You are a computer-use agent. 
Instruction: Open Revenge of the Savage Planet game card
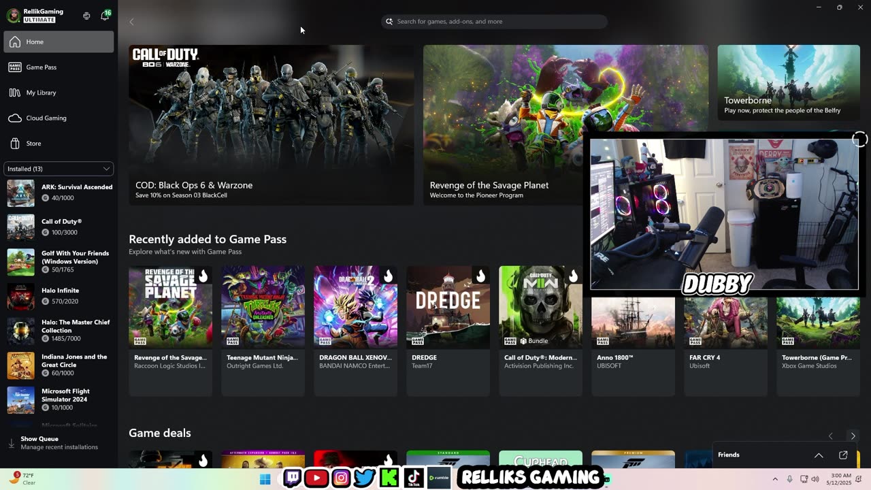click(170, 331)
